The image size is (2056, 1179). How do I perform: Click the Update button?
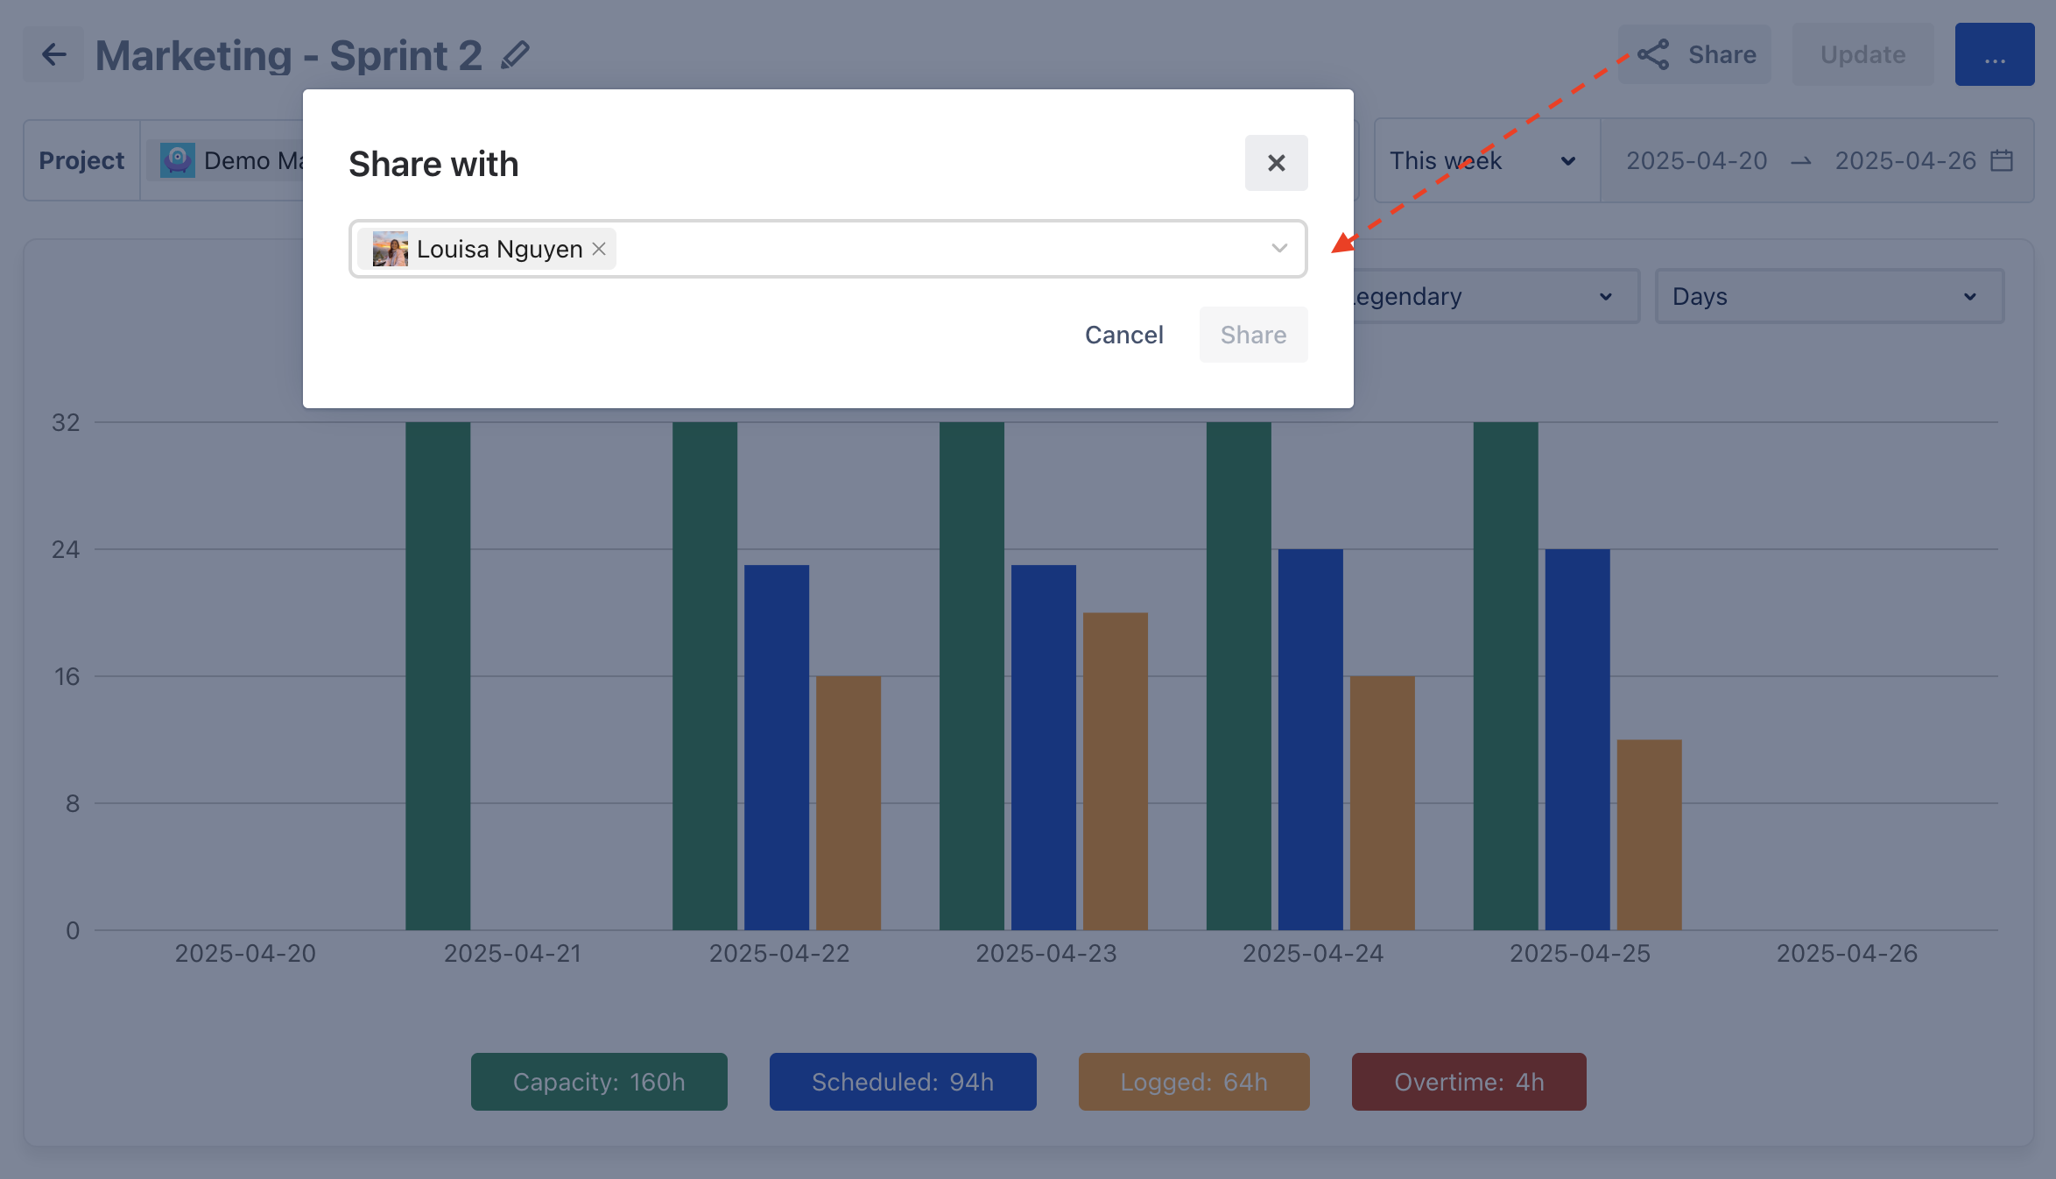tap(1862, 54)
